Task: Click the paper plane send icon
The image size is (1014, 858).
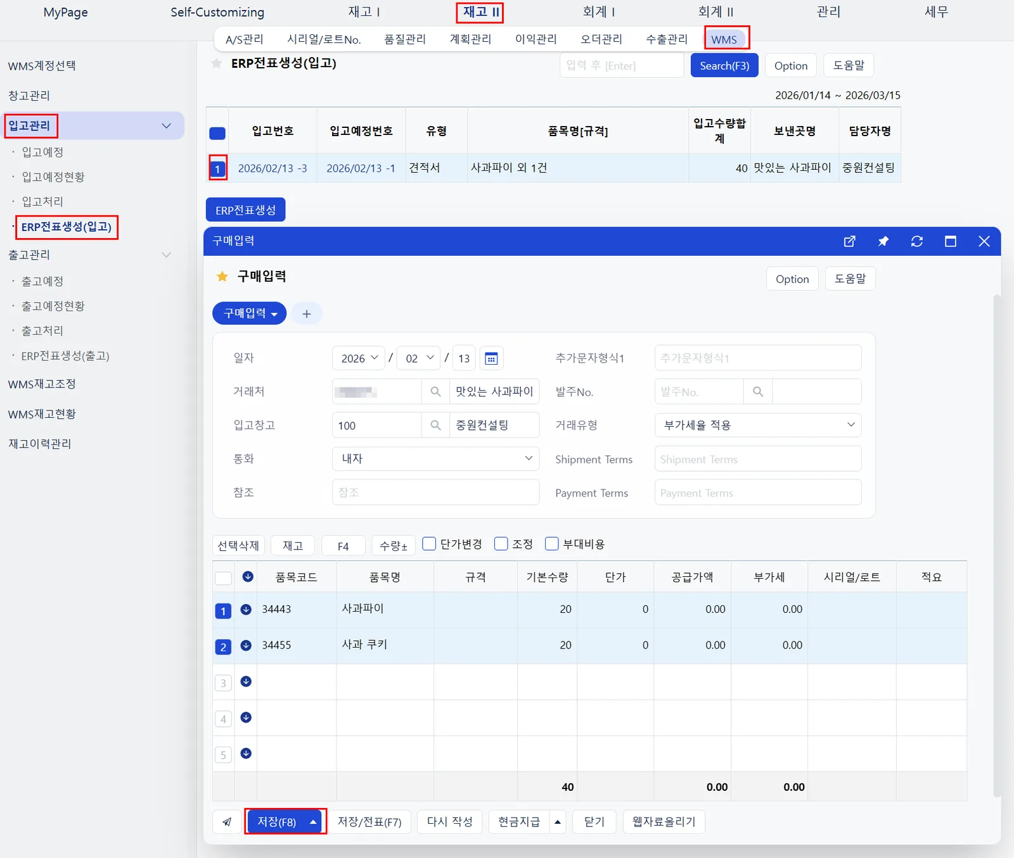Action: [227, 822]
